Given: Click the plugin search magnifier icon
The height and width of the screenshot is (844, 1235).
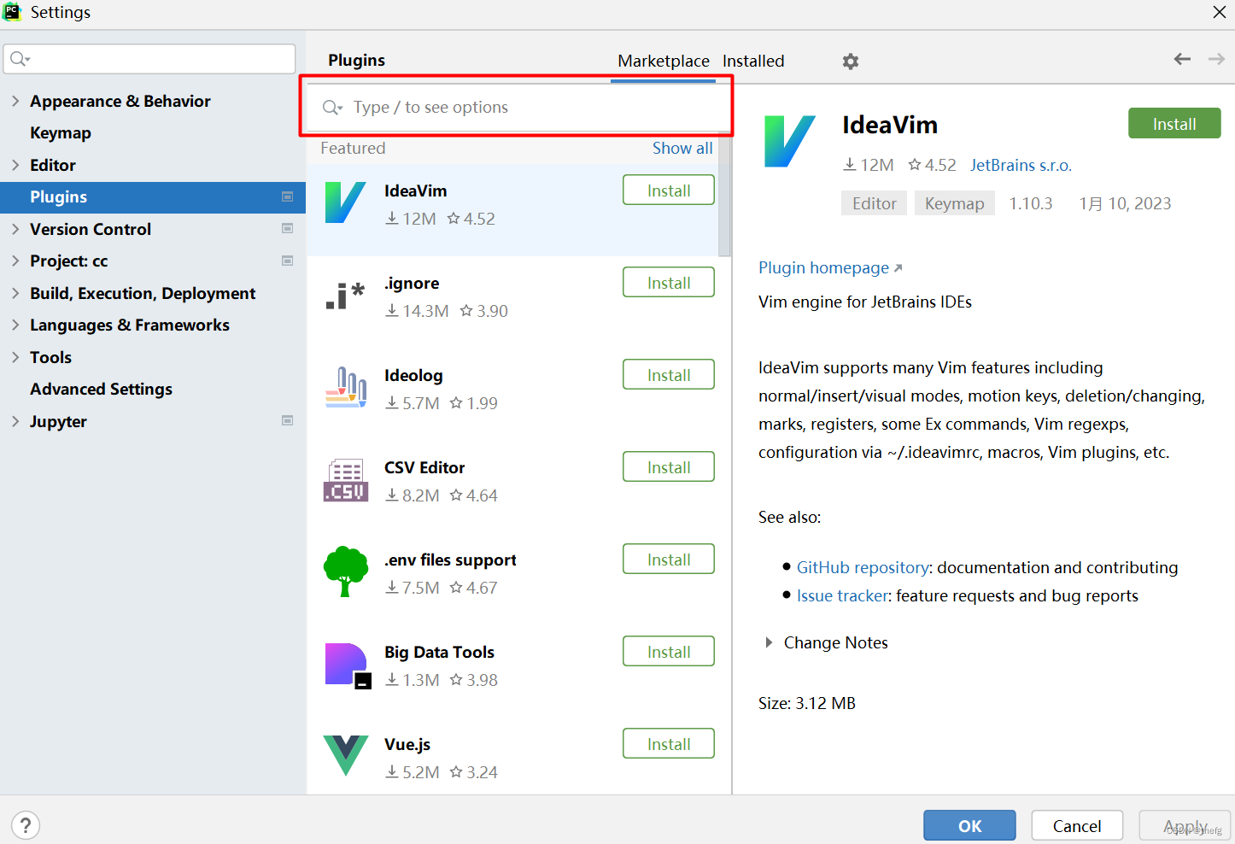Looking at the screenshot, I should point(331,108).
